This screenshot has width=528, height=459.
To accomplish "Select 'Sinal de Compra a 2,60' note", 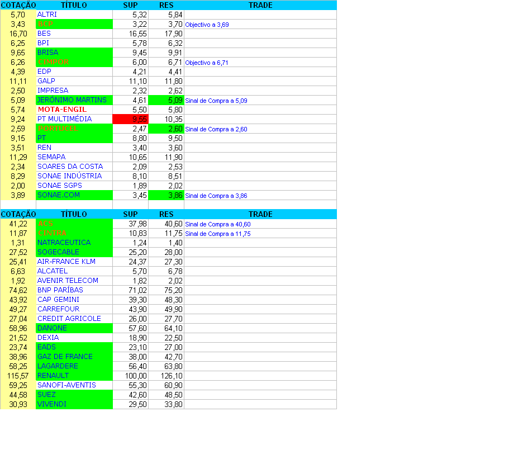I will (216, 129).
